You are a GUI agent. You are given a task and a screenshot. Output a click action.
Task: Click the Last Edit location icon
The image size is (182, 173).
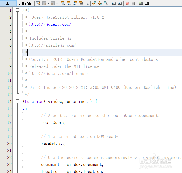(x=38, y=3)
